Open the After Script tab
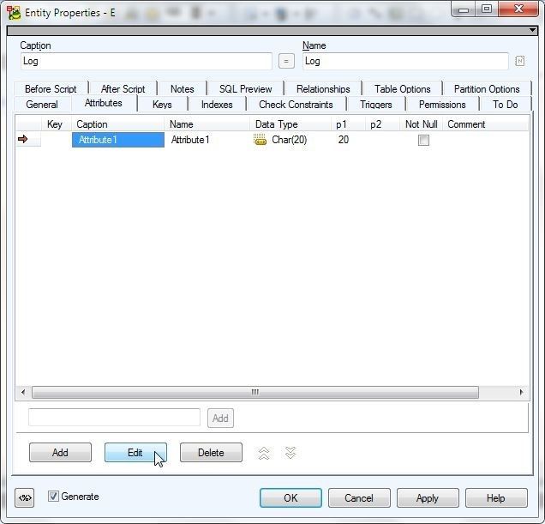Viewport: 545px width, 524px height. click(123, 89)
